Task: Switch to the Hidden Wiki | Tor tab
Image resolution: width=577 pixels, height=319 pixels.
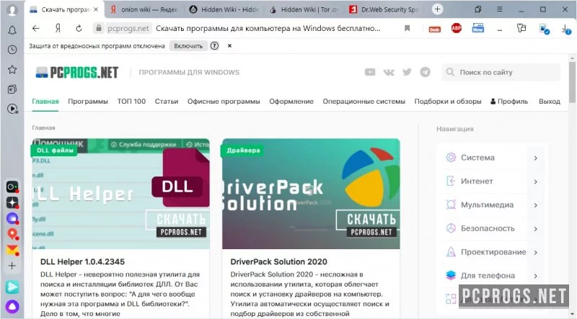Action: [x=304, y=9]
